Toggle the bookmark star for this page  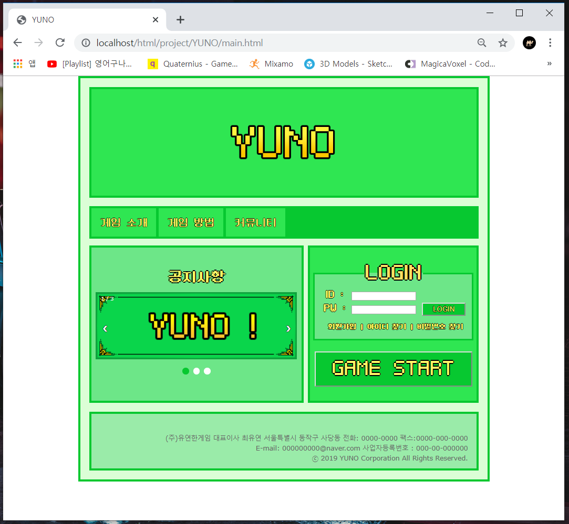pyautogui.click(x=503, y=42)
